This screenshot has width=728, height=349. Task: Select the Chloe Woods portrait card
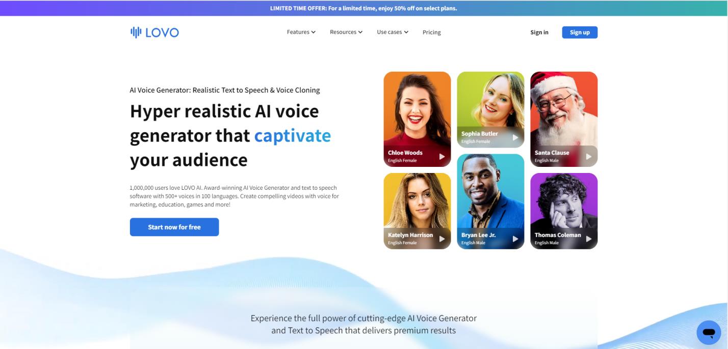(417, 119)
